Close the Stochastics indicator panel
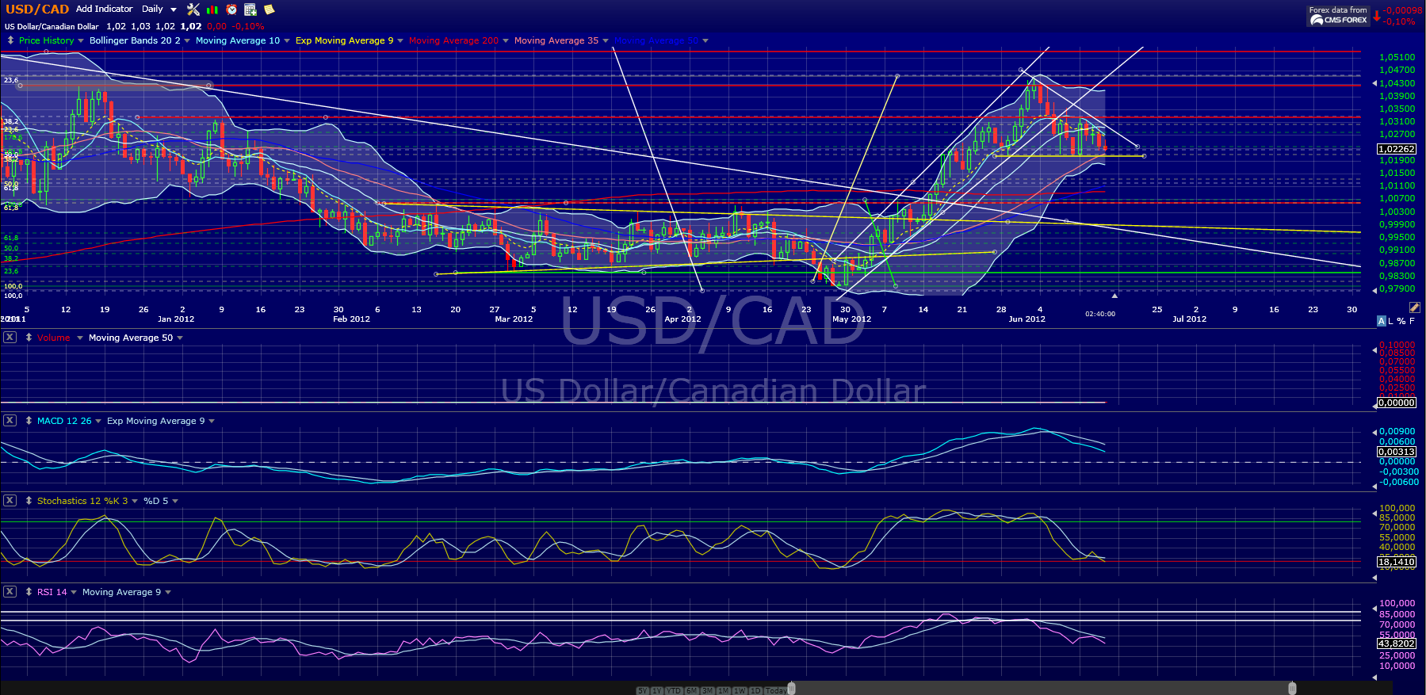 point(10,501)
